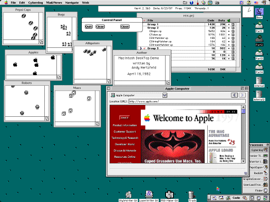Expand the Group 3 disclosure triangle
This screenshot has width=270, height=202.
click(141, 48)
